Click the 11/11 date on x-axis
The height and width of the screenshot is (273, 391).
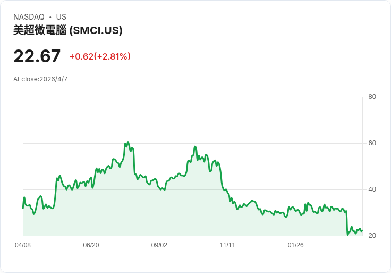[x=227, y=245]
